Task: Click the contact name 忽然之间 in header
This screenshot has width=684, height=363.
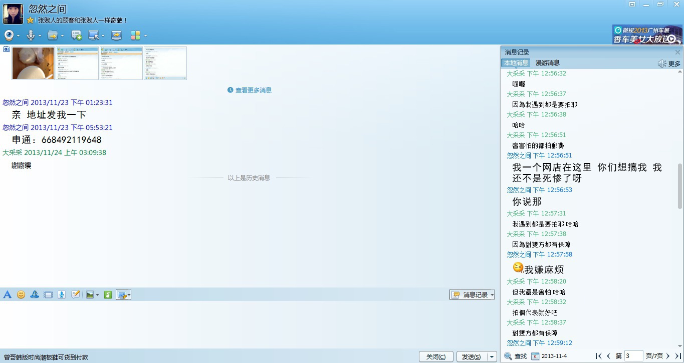Action: 48,9
